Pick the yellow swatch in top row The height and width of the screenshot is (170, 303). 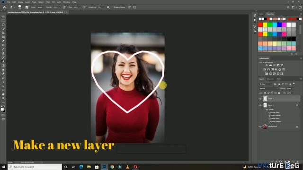click(x=265, y=25)
